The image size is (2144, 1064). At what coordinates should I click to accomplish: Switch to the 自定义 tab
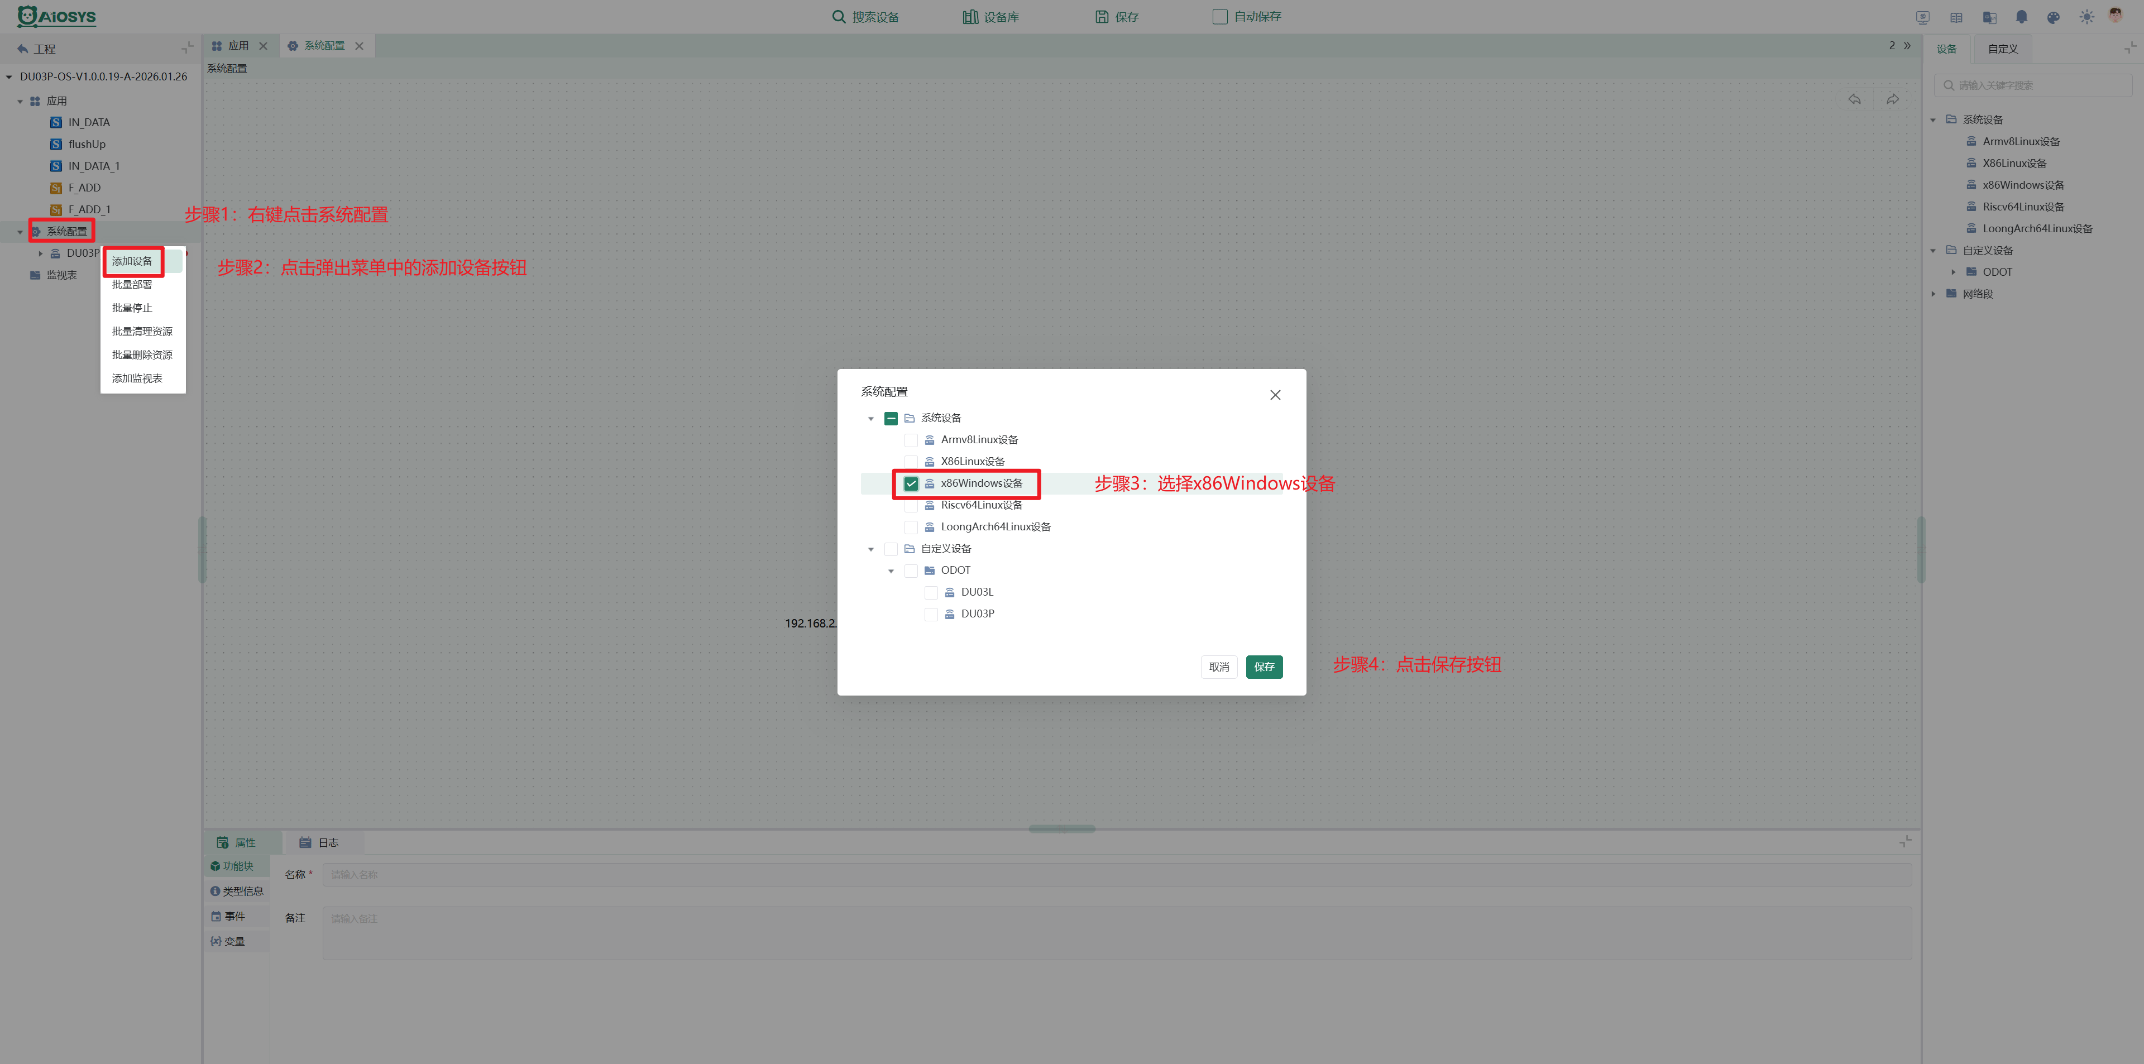coord(2003,48)
